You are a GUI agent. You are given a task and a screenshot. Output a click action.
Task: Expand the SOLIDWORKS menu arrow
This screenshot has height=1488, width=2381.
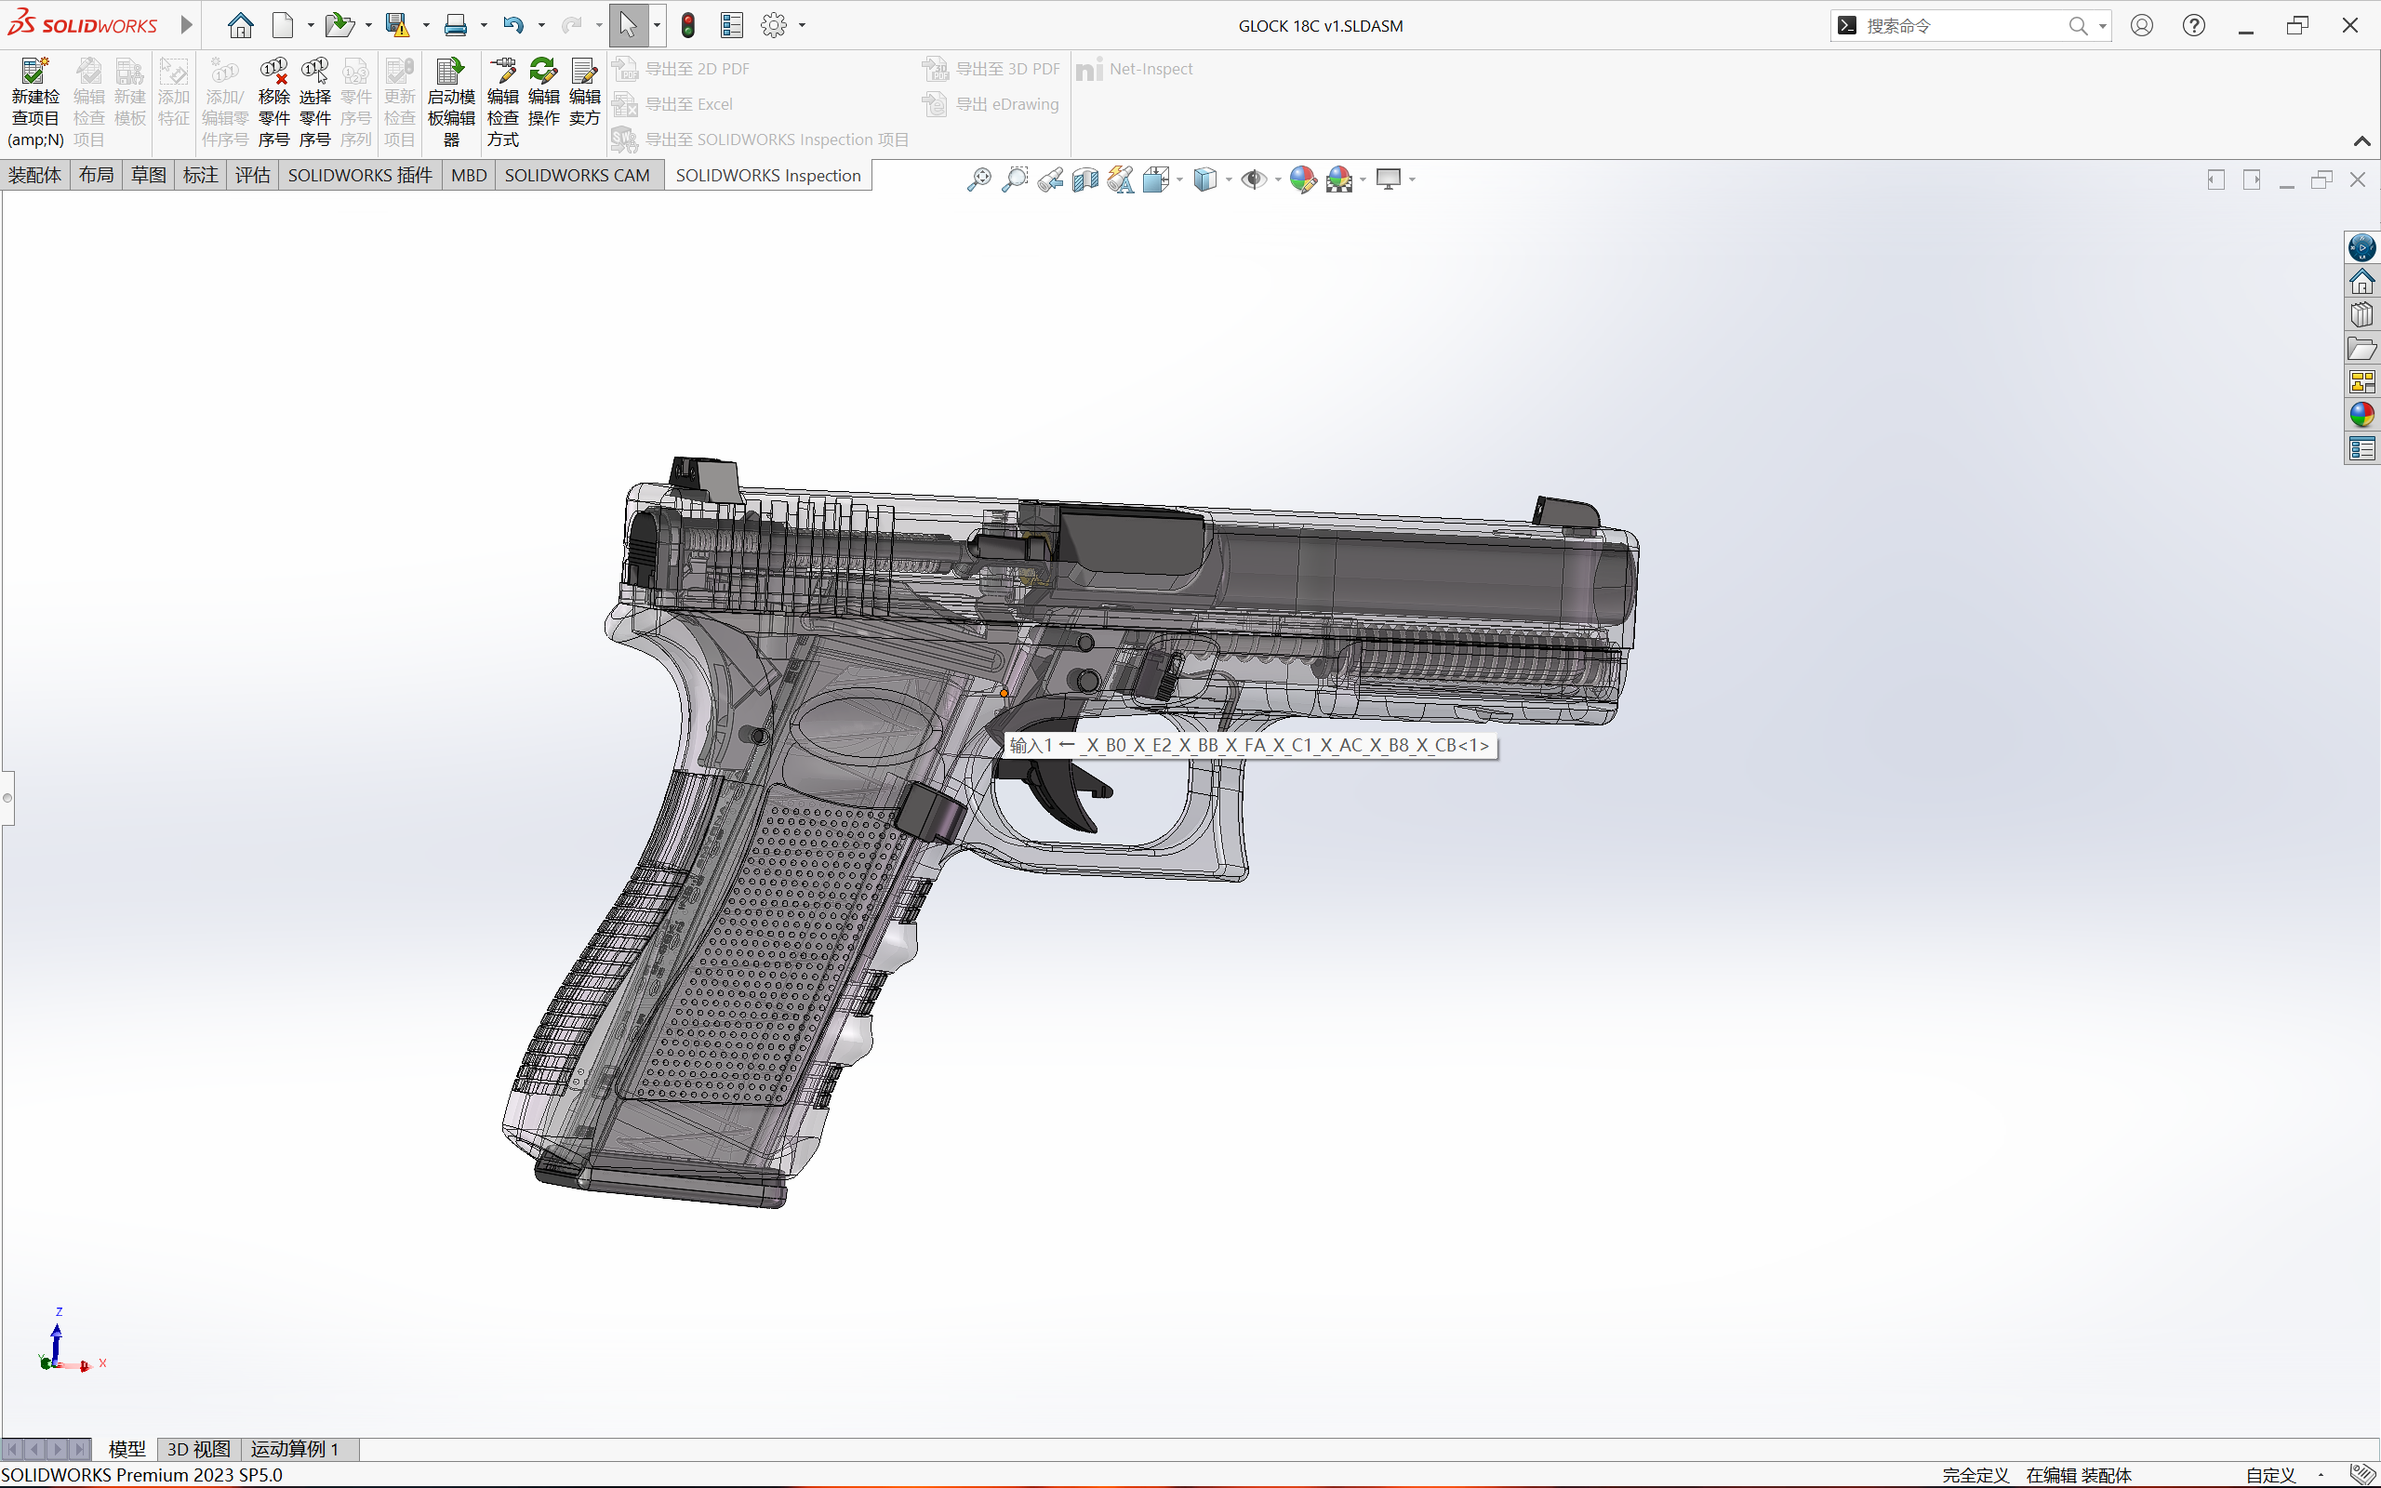tap(186, 26)
